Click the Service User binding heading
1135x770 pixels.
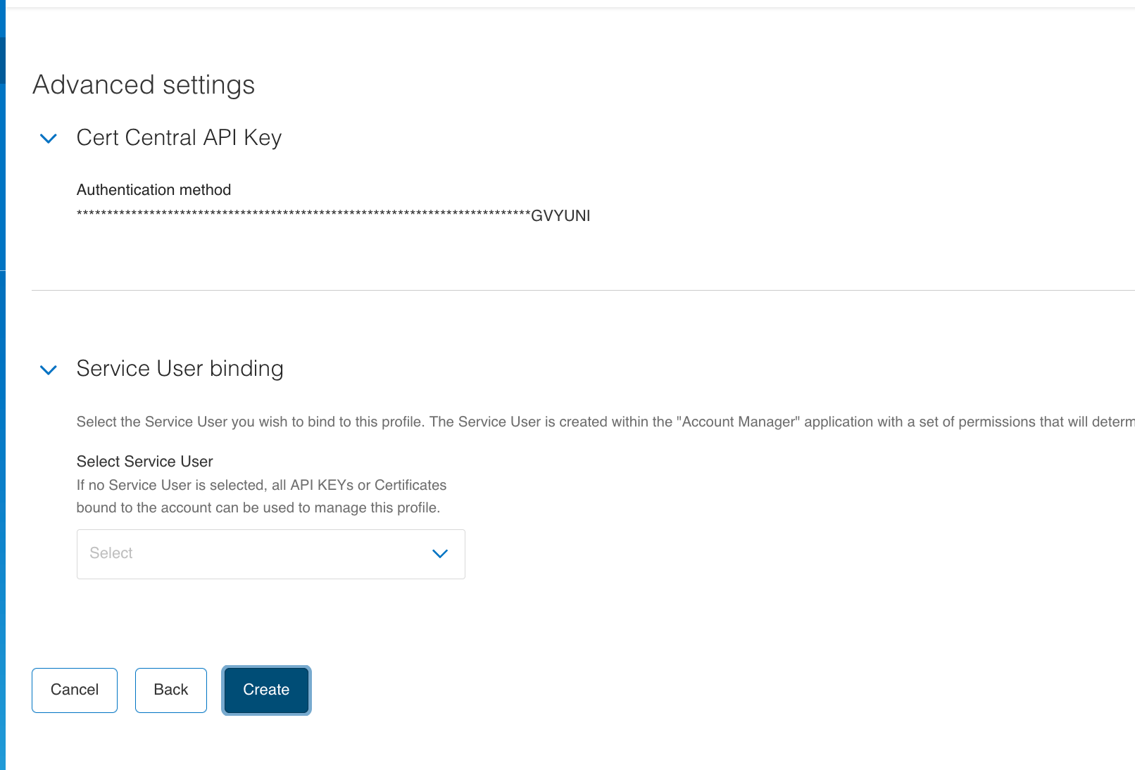tap(180, 369)
